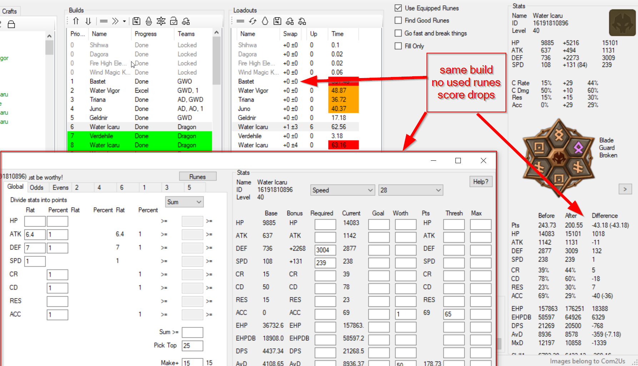Enable the Find Good Runes option

398,20
